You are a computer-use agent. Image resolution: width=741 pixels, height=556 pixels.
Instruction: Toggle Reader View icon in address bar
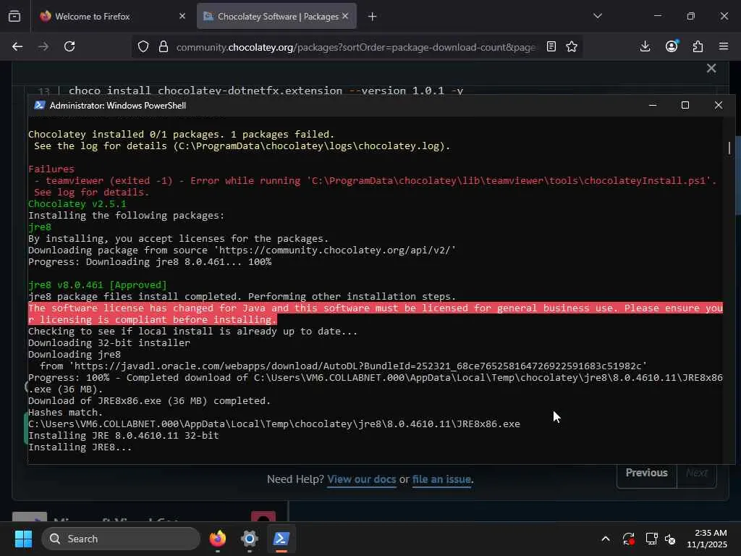(x=551, y=46)
